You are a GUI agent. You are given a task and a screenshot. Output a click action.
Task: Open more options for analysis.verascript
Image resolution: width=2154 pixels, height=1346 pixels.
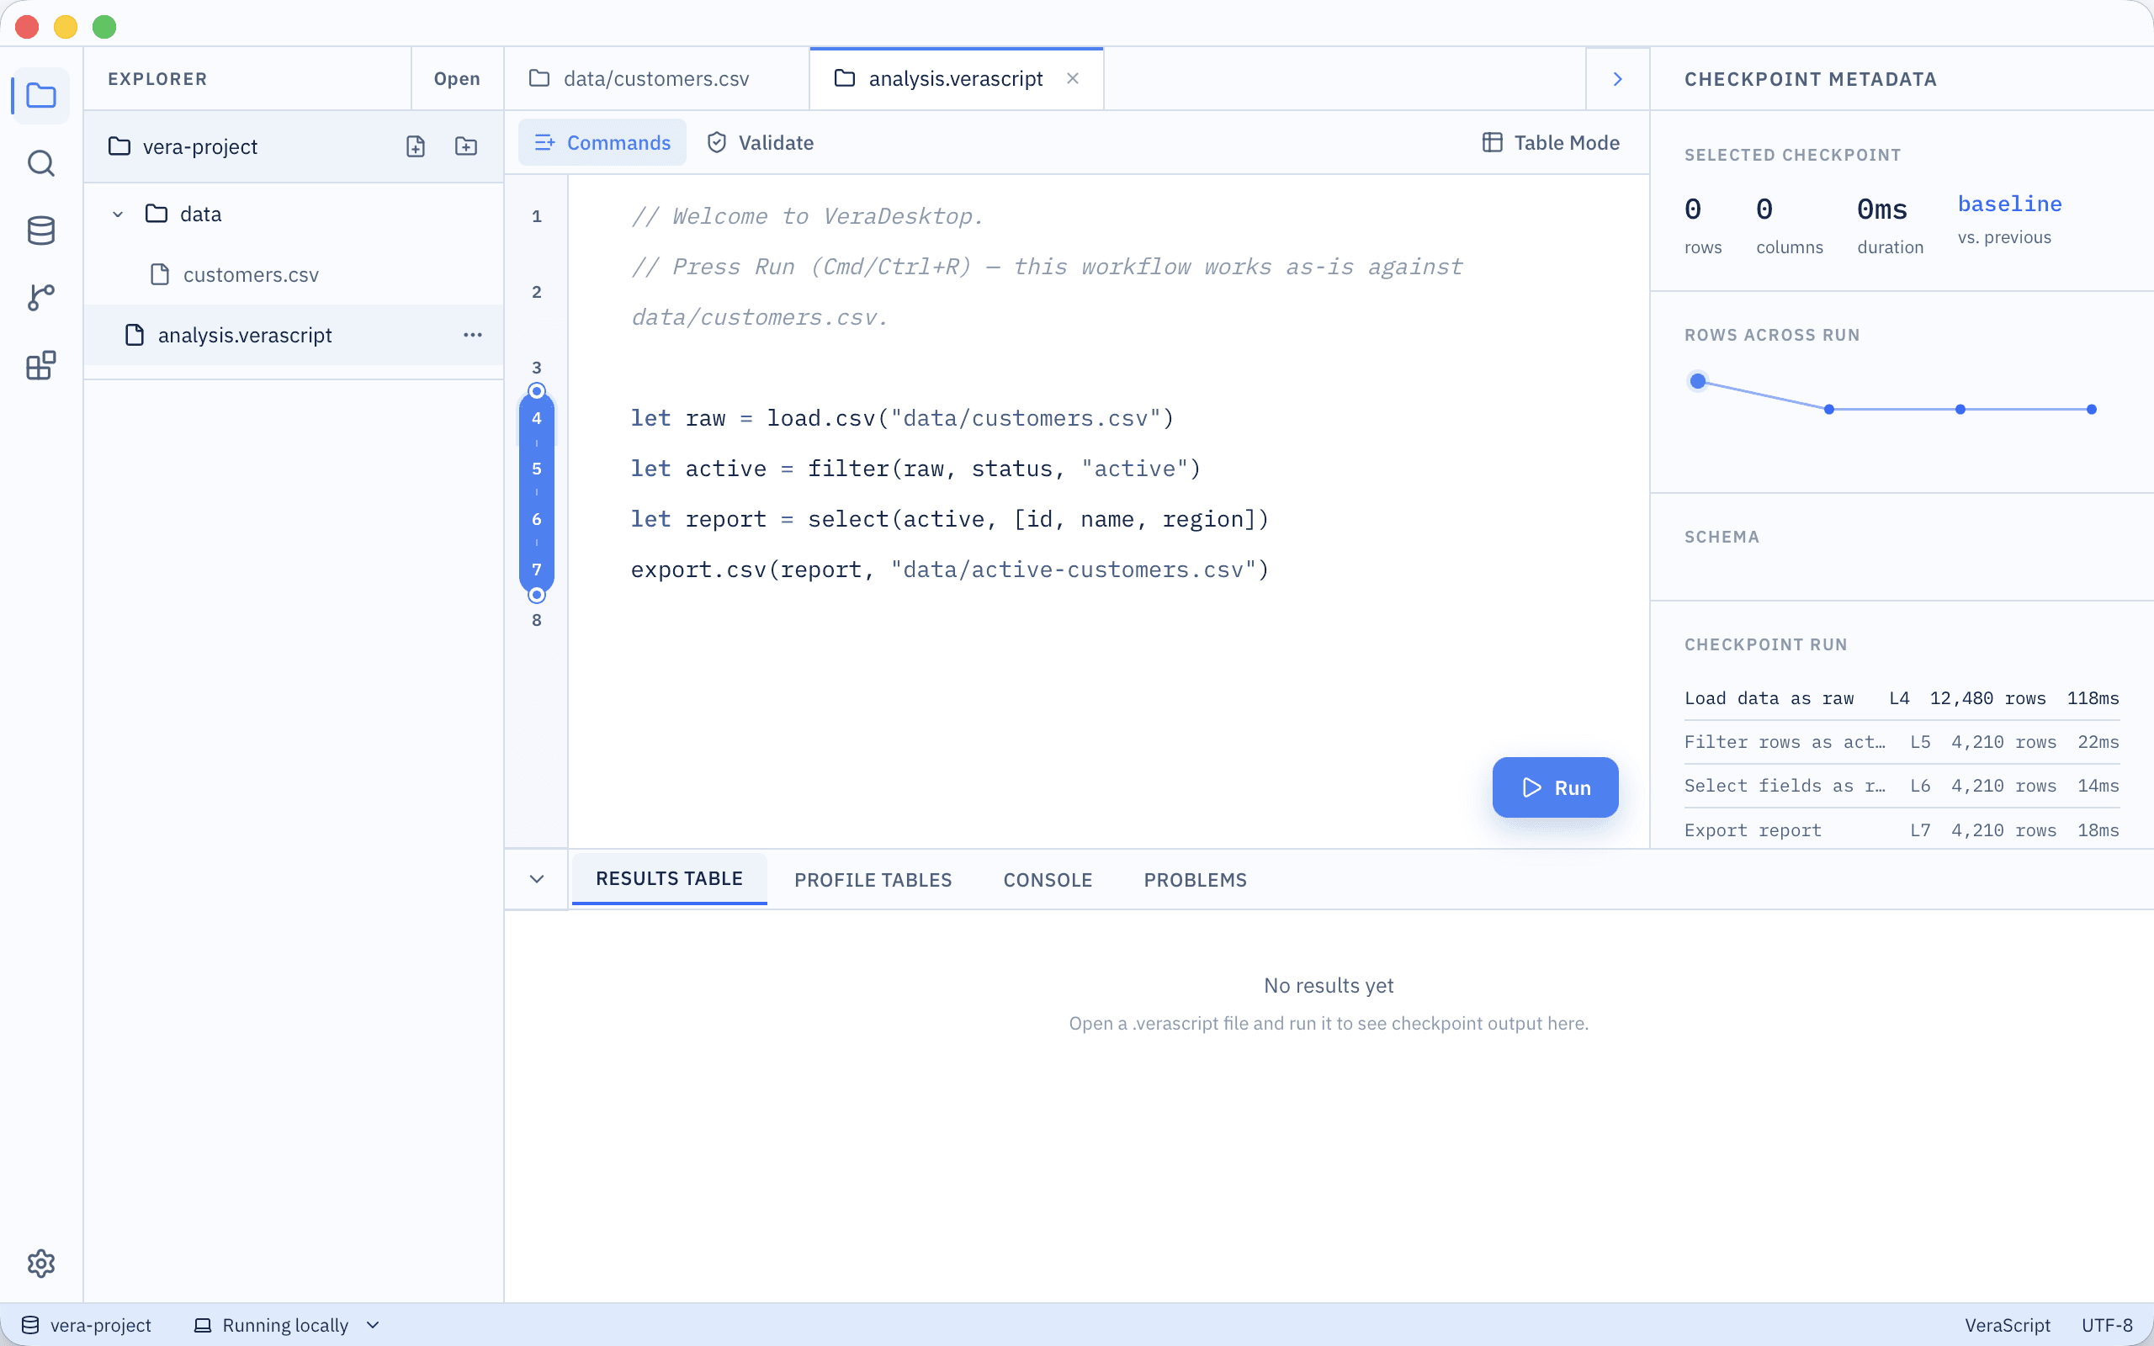pyautogui.click(x=473, y=335)
